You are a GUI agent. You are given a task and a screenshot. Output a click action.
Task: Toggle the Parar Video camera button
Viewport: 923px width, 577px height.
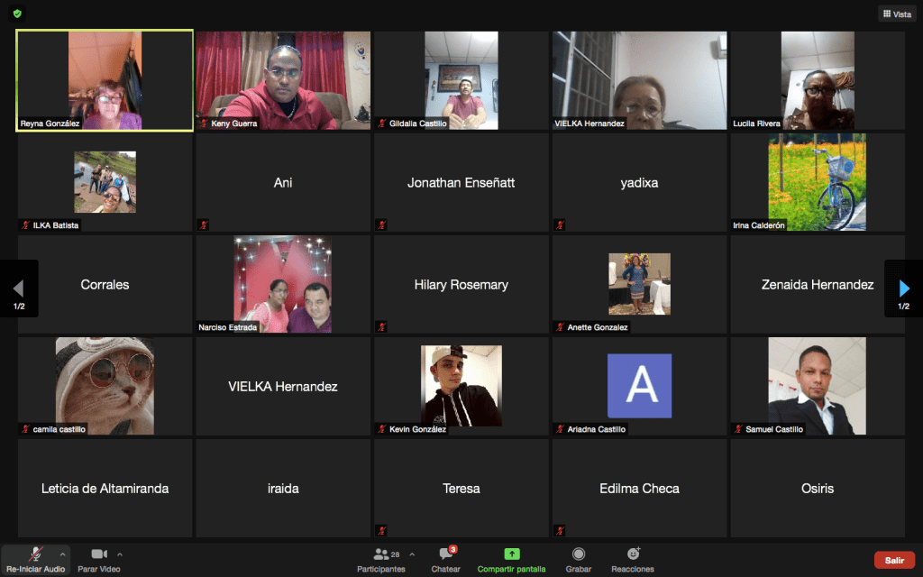pyautogui.click(x=98, y=554)
